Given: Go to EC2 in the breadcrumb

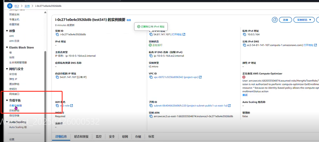Looking at the screenshot, I should pos(17,6).
